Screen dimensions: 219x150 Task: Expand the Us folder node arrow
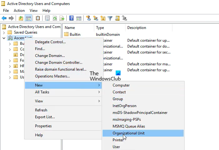pyautogui.click(x=10, y=77)
